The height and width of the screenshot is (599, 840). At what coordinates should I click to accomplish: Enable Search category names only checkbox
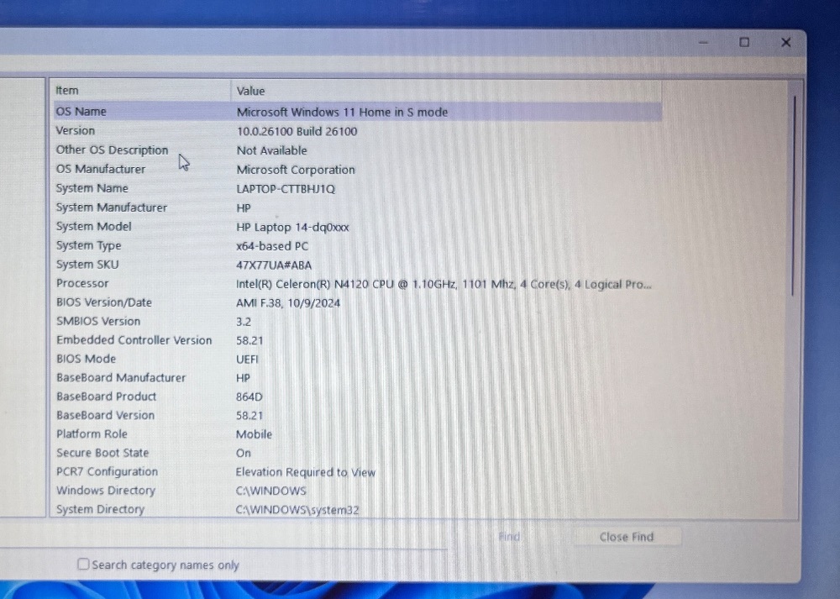(x=83, y=565)
